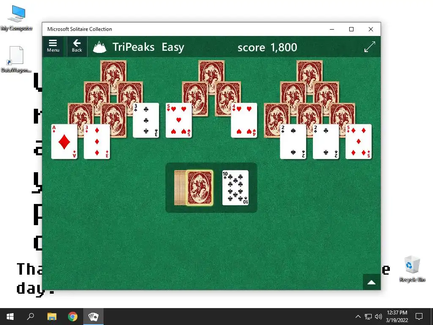Screen dimensions: 433x325
Task: Open the notification center icon
Action: 419,317
